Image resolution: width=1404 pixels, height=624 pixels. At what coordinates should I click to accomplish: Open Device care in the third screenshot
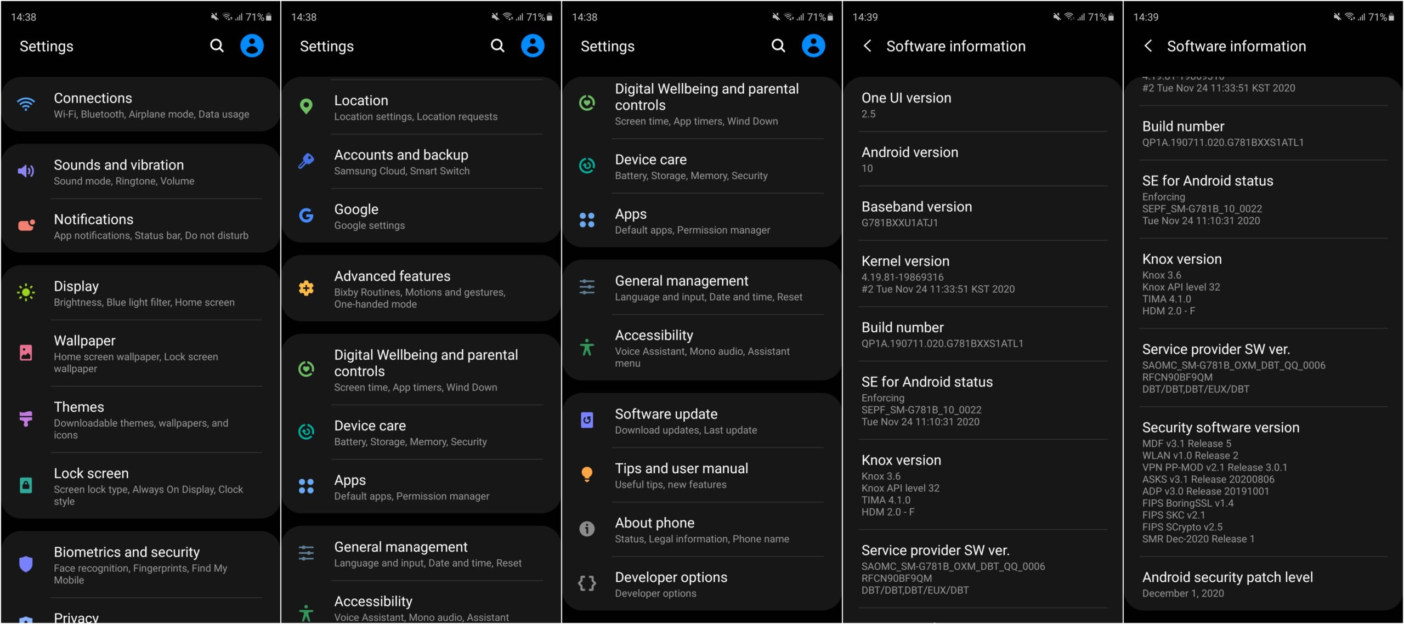(702, 166)
